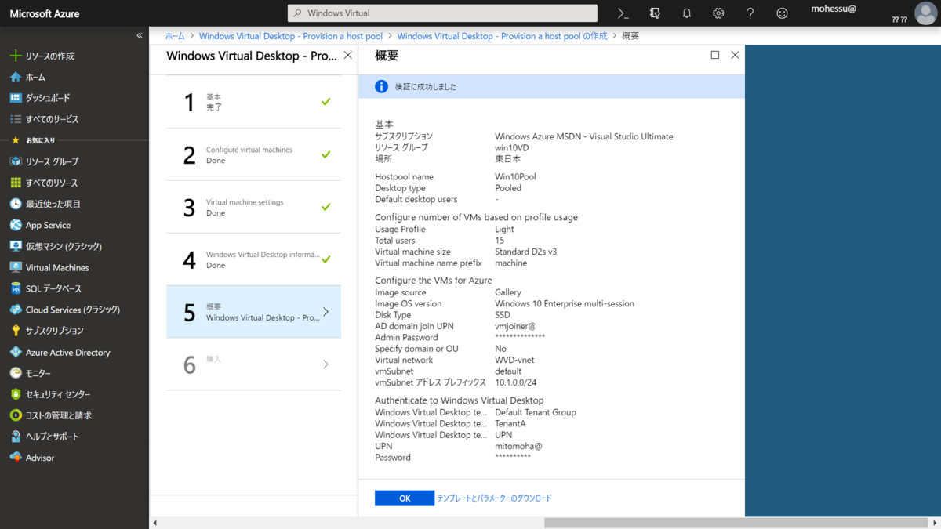Open portal settings gear icon
Image resolution: width=941 pixels, height=529 pixels.
[x=718, y=13]
